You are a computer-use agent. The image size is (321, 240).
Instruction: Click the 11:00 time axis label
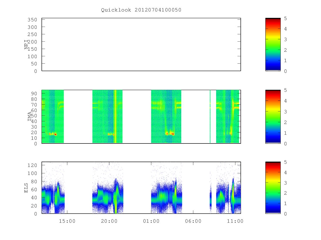(x=235, y=221)
